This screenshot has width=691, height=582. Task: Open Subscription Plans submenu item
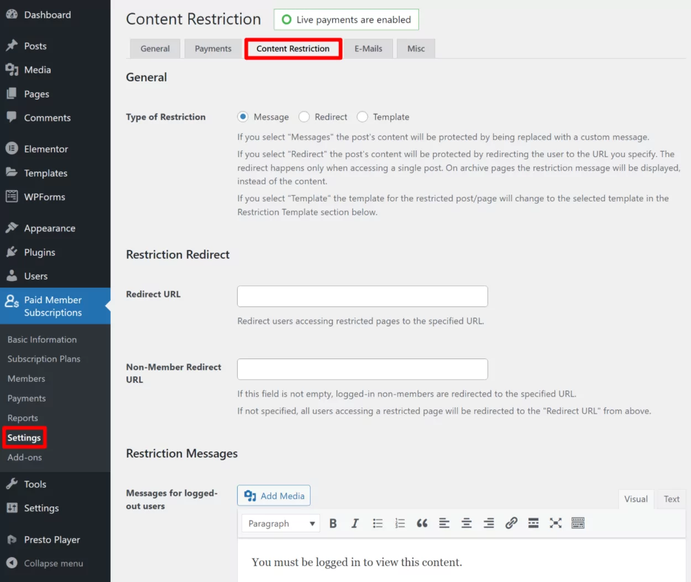point(44,359)
